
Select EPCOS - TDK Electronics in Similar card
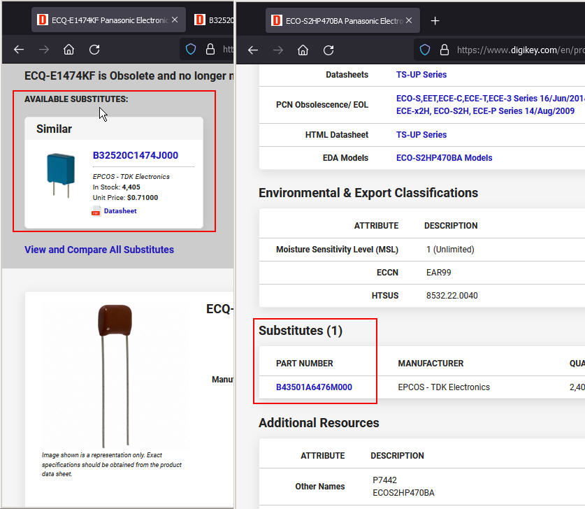click(x=131, y=177)
